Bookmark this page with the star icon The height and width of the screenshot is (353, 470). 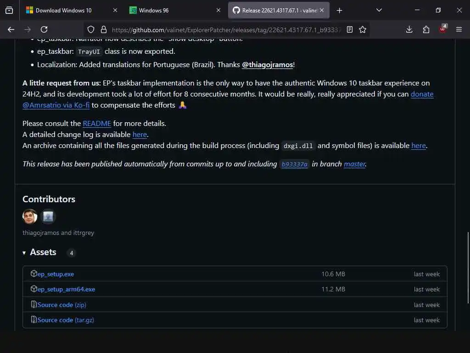pos(363,29)
